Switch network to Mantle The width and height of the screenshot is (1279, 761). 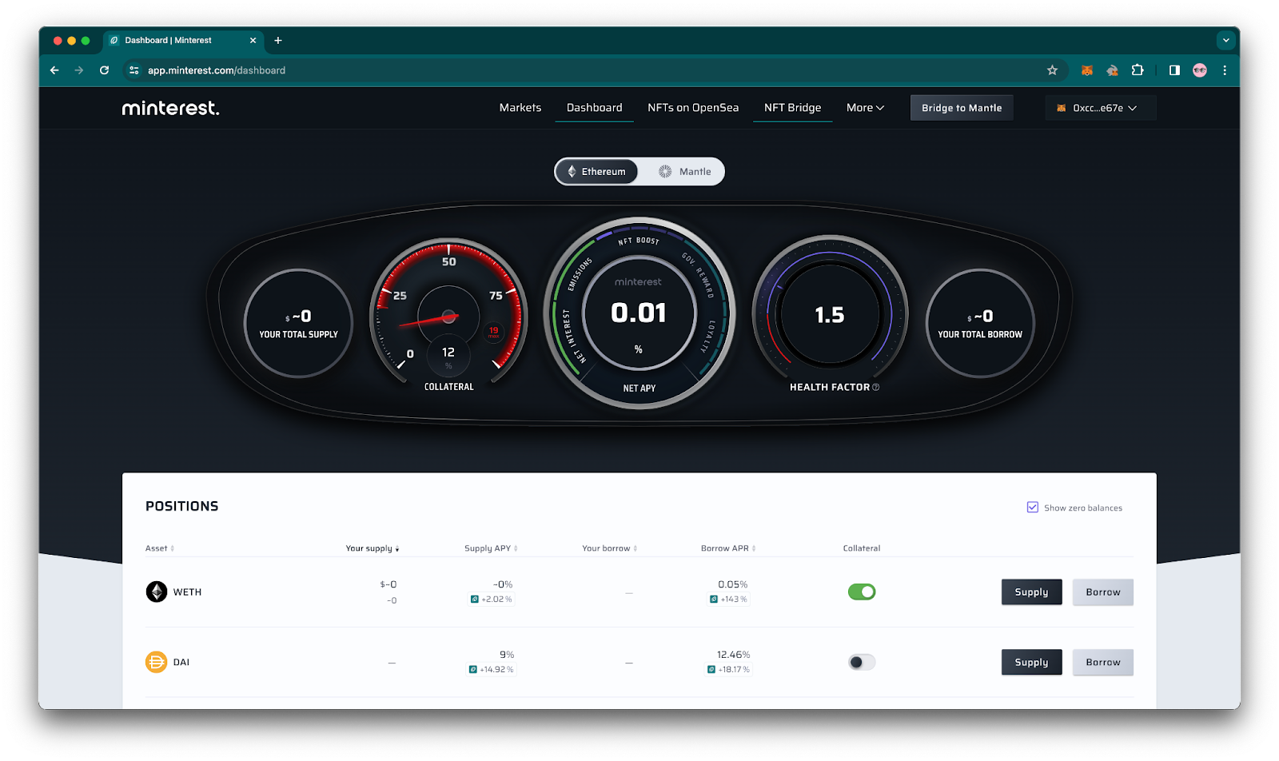point(684,172)
